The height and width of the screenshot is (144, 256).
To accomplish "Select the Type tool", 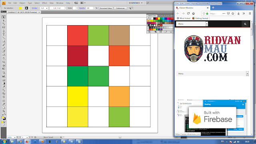I will coord(4,34).
